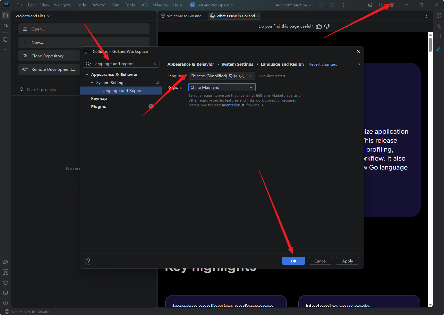Click thumbs down for page usefulness
The width and height of the screenshot is (444, 315).
coord(327,26)
